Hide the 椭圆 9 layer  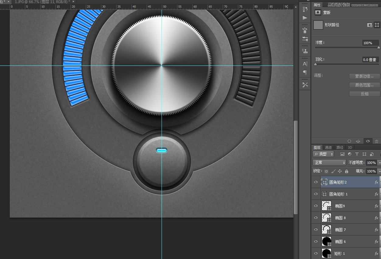point(316,206)
